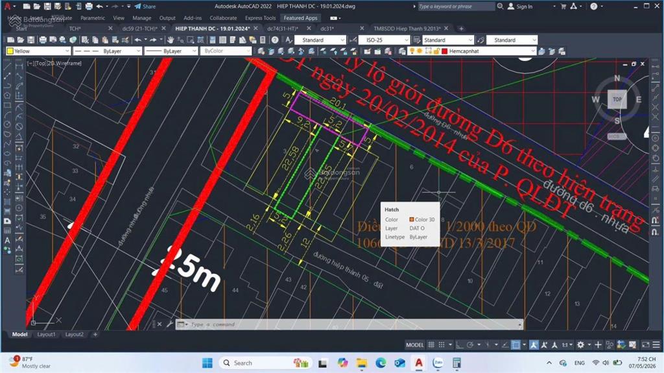This screenshot has height=373, width=664.
Task: Click the Plot (print) icon in the Quick Access toolbar
Action: [89, 6]
